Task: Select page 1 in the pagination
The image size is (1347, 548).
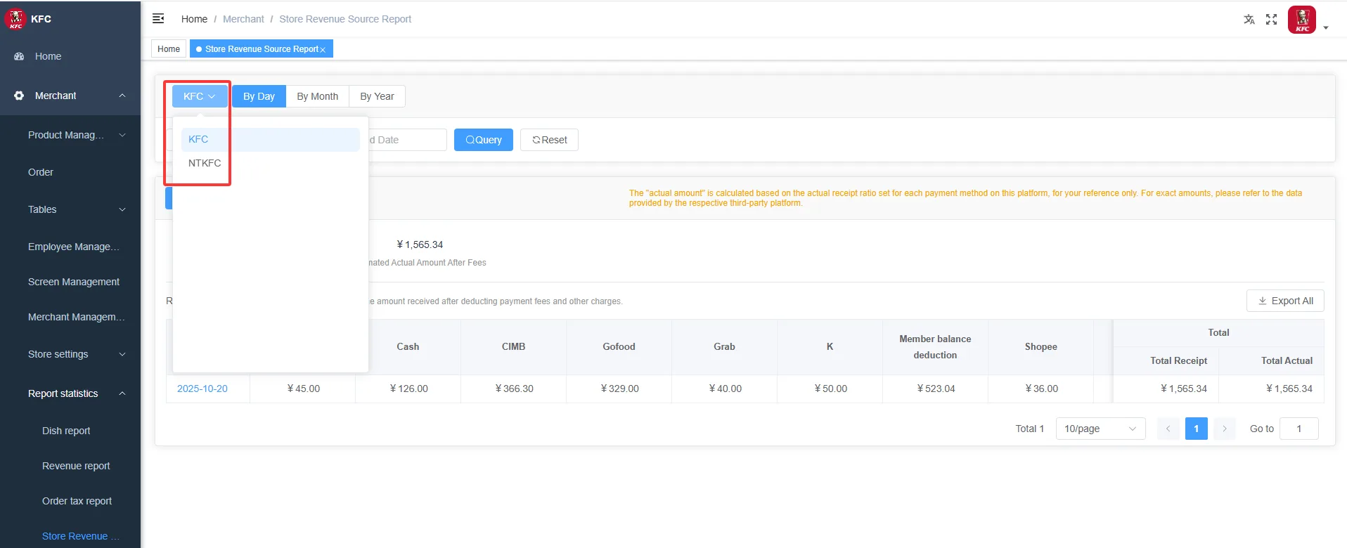Action: [x=1196, y=429]
